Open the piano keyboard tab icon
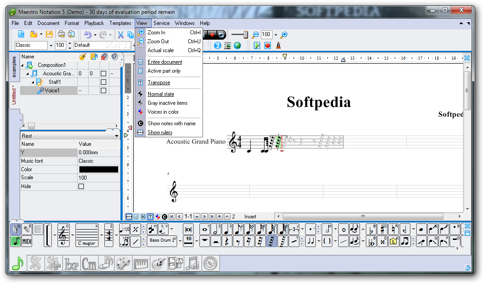The image size is (484, 284). coord(141,263)
